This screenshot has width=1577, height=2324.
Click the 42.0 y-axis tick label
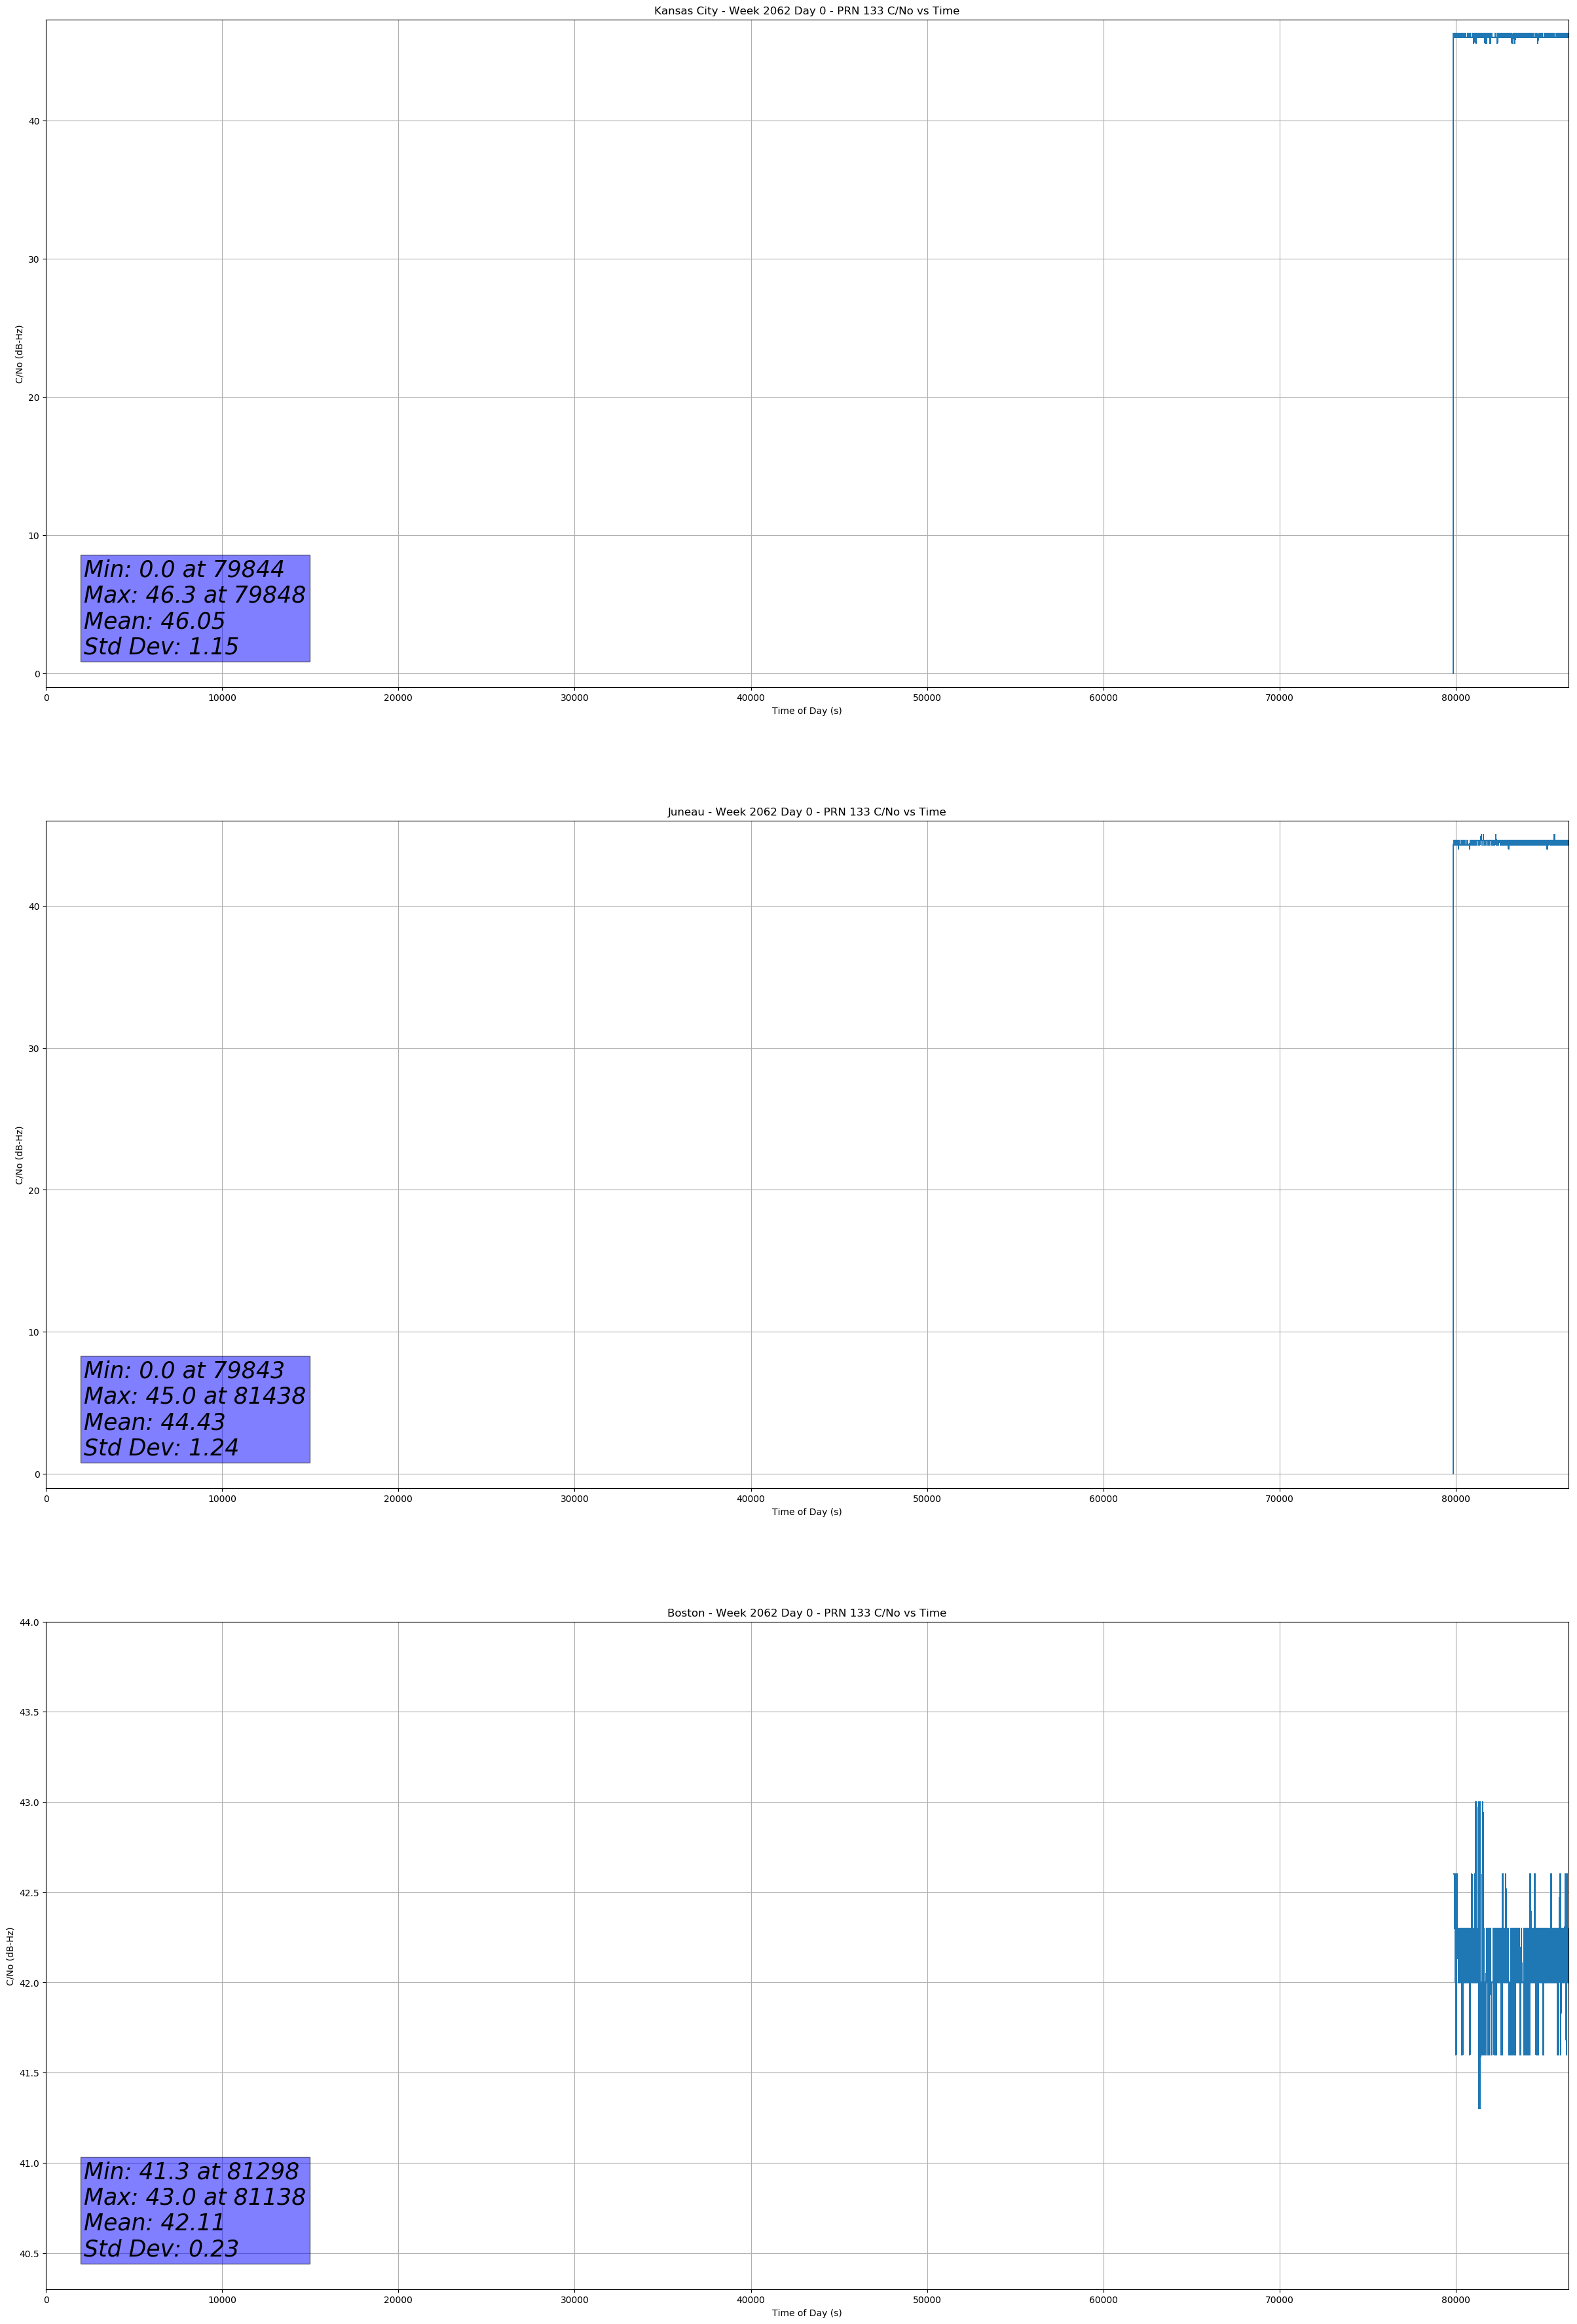(30, 1983)
